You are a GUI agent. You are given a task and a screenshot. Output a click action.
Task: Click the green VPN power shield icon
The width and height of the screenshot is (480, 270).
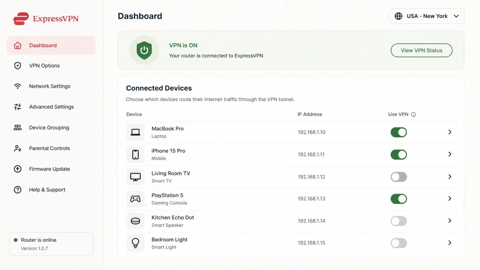144,50
